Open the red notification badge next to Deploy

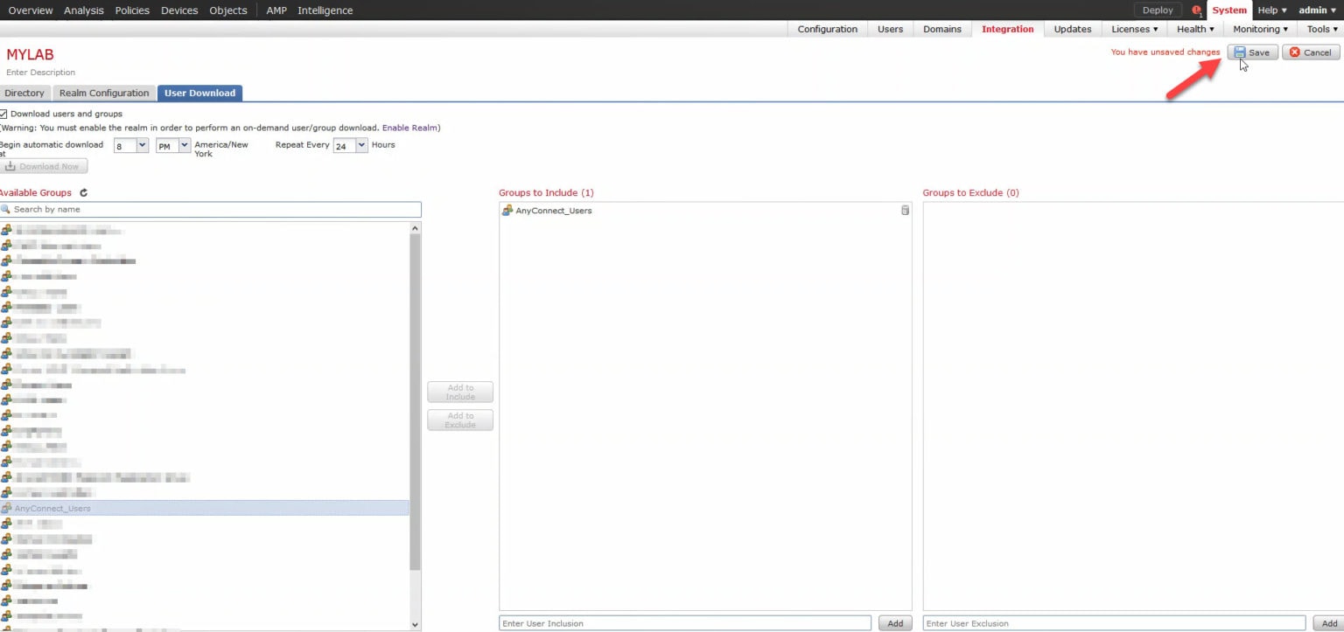[1196, 10]
